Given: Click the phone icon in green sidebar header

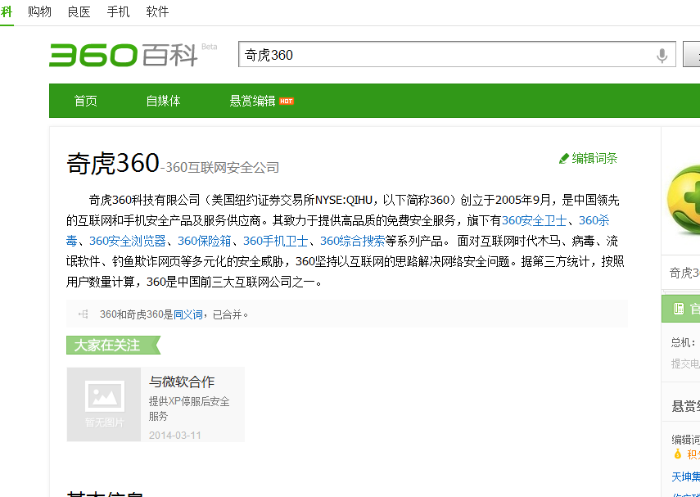Looking at the screenshot, I should tap(678, 309).
